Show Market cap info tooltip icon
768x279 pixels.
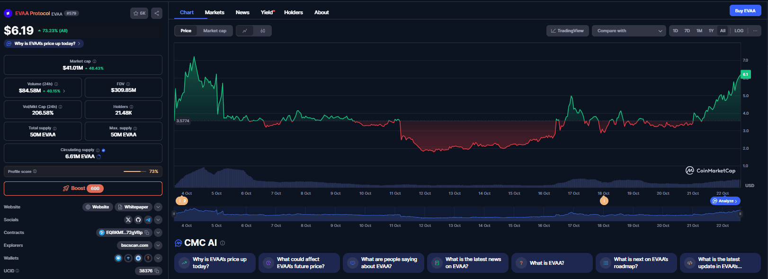click(94, 61)
